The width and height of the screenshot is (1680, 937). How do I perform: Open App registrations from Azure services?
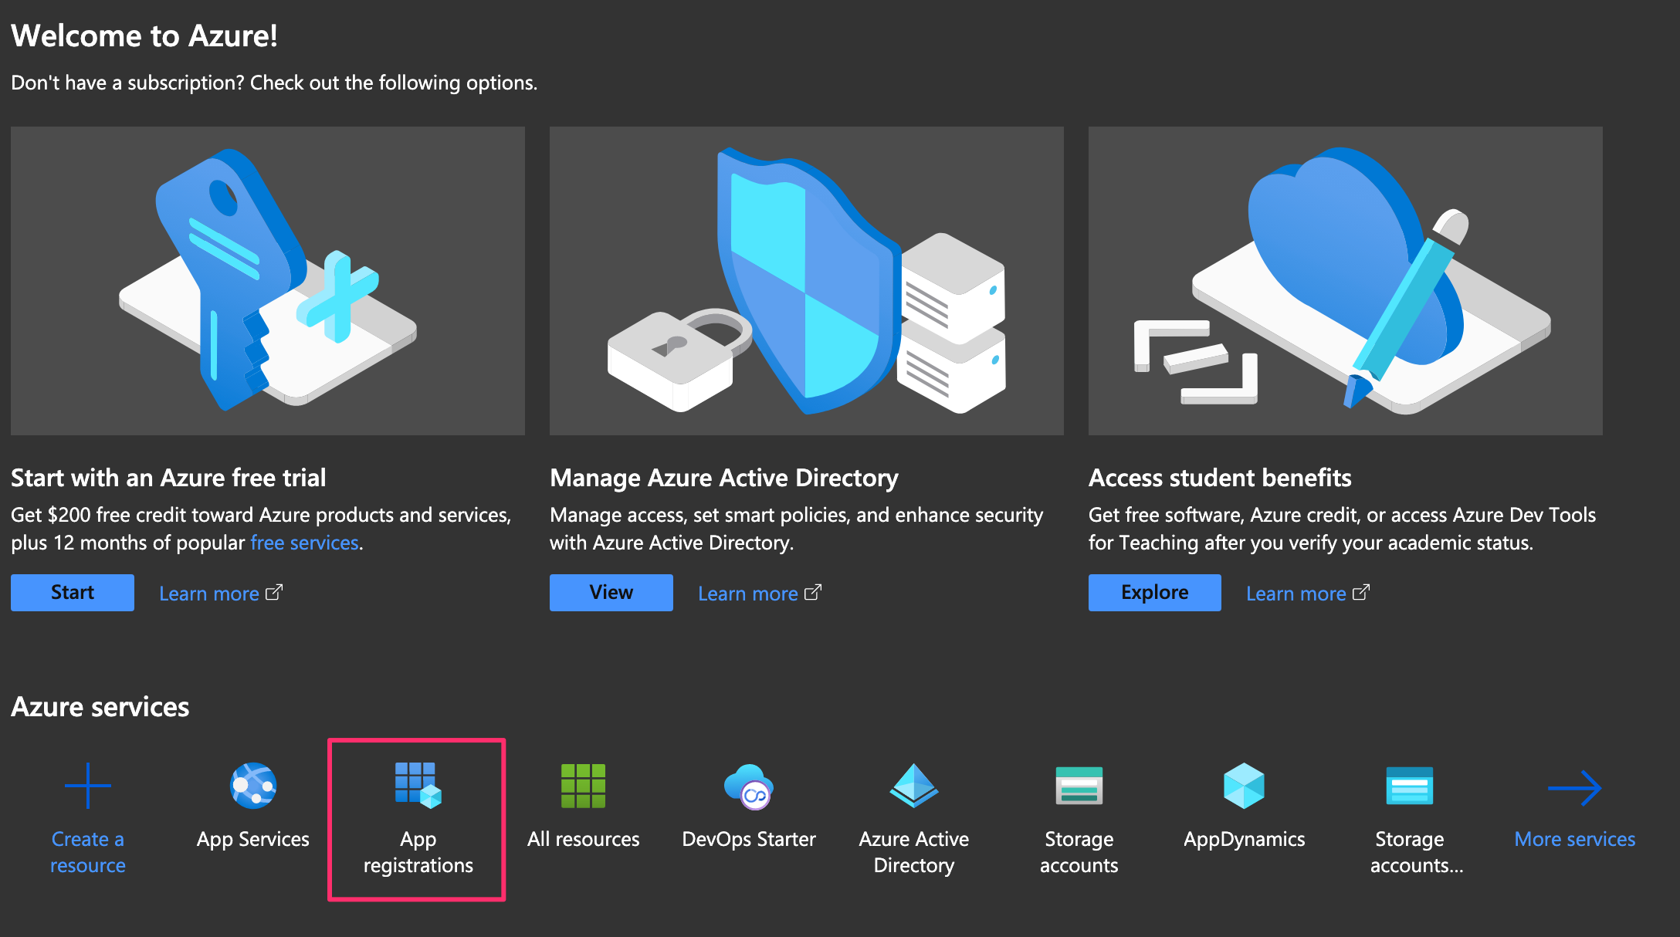[x=416, y=818]
